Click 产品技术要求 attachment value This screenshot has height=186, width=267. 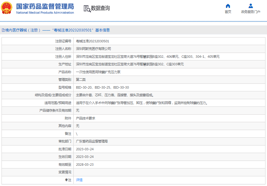pos(85,118)
